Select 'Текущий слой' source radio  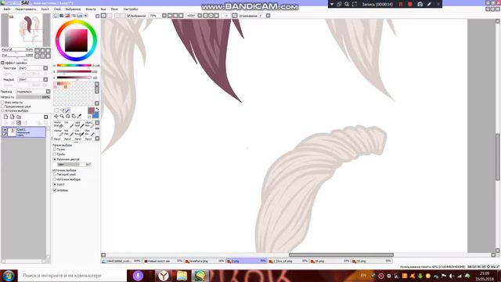(x=55, y=175)
